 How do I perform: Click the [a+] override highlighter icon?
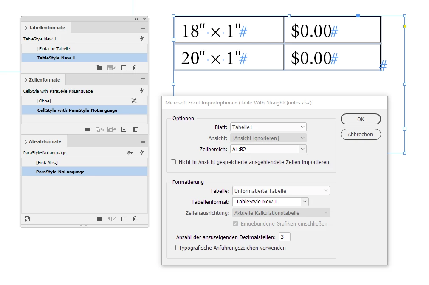tap(130, 152)
